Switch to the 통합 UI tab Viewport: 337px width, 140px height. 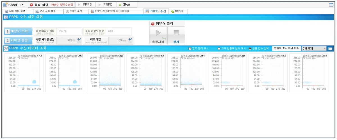pos(179,11)
